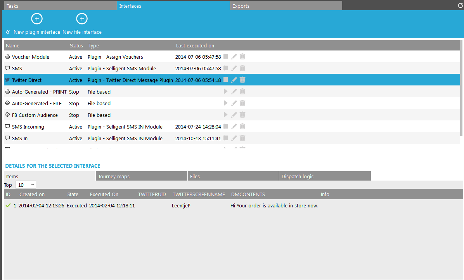Click the New plugin interface plus icon
Screen dimensions: 464x280
coord(37,19)
